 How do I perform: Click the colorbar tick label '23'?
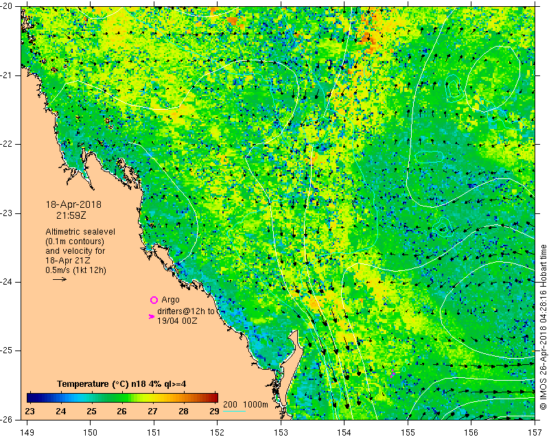click(30, 412)
